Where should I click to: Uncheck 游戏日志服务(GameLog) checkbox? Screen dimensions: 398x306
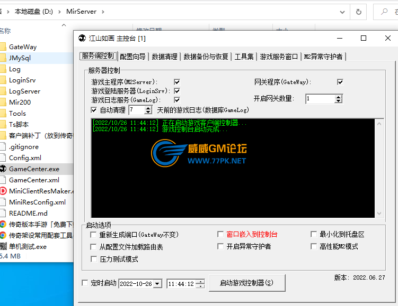(177, 100)
